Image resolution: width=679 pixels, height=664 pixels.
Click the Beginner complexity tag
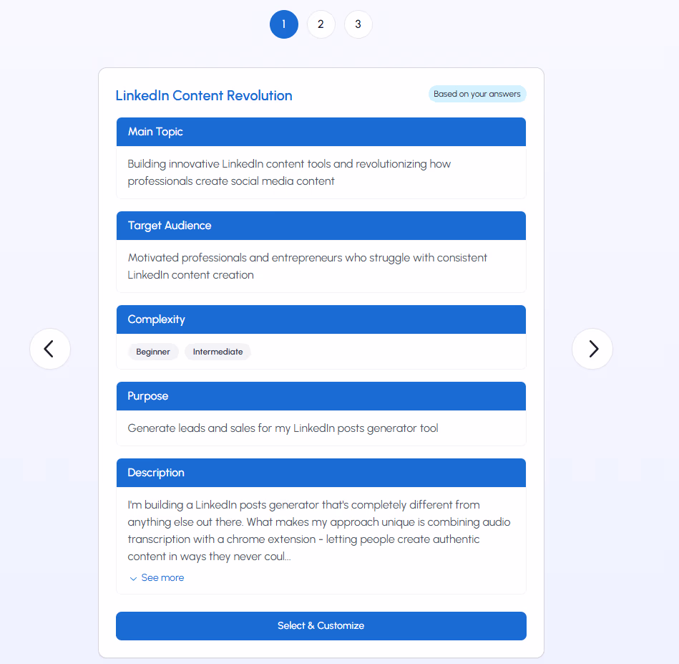point(153,352)
